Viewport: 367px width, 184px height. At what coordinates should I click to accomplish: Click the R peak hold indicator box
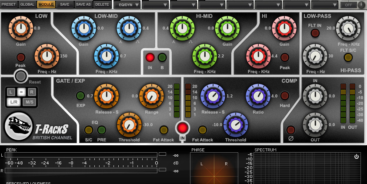162,170
